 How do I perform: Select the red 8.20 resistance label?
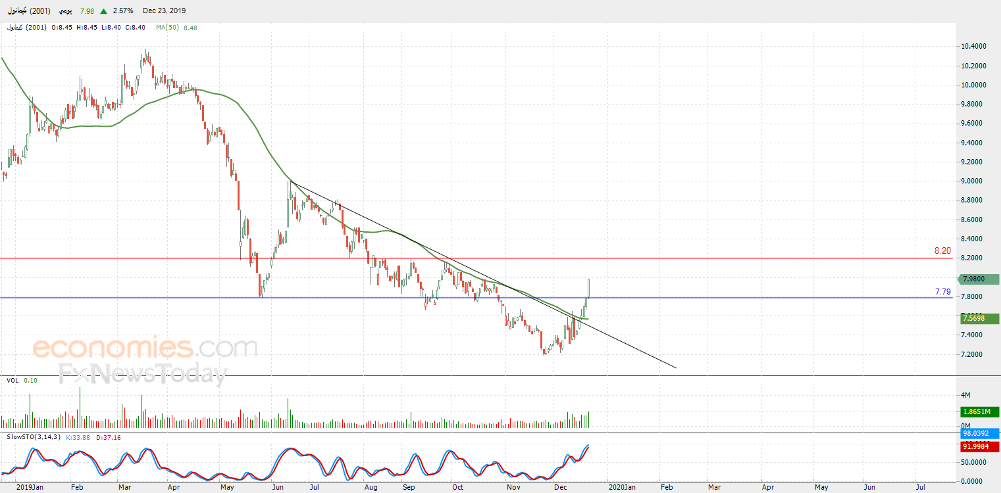pyautogui.click(x=942, y=251)
